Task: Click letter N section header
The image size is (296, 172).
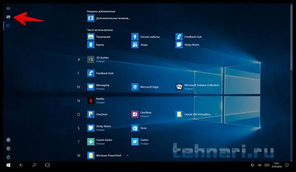Action: 78,101
